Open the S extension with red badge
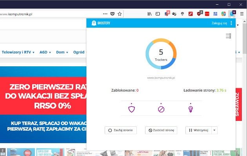Image resolution: width=247 pixels, height=156 pixels. tap(167, 14)
